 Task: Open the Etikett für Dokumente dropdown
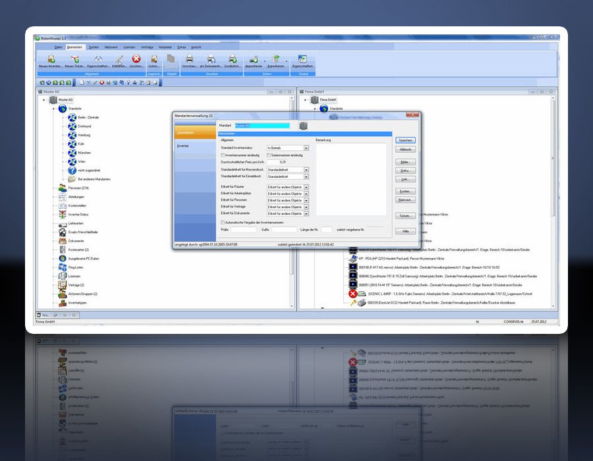click(306, 213)
